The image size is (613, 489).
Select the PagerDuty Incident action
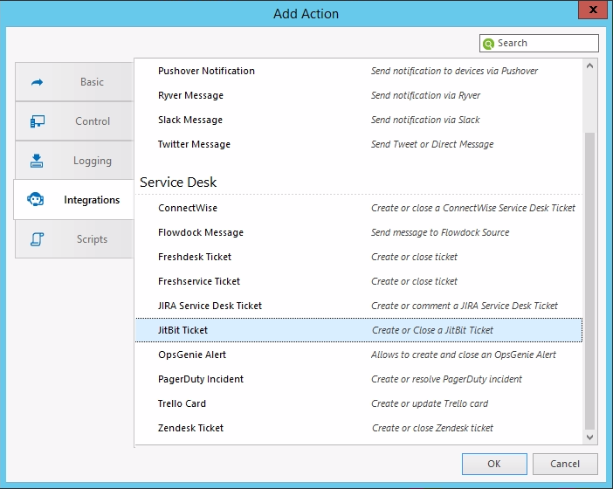point(201,379)
